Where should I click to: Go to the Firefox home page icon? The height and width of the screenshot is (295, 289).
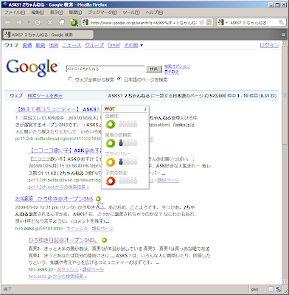[x=62, y=23]
